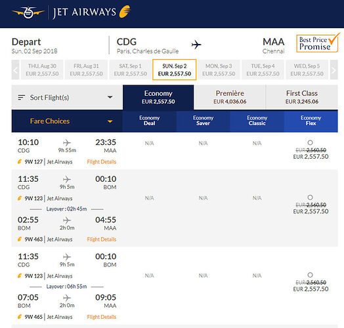344x328 pixels.
Task: Expand the Fare Choices dropdown arrow
Action: (x=110, y=121)
